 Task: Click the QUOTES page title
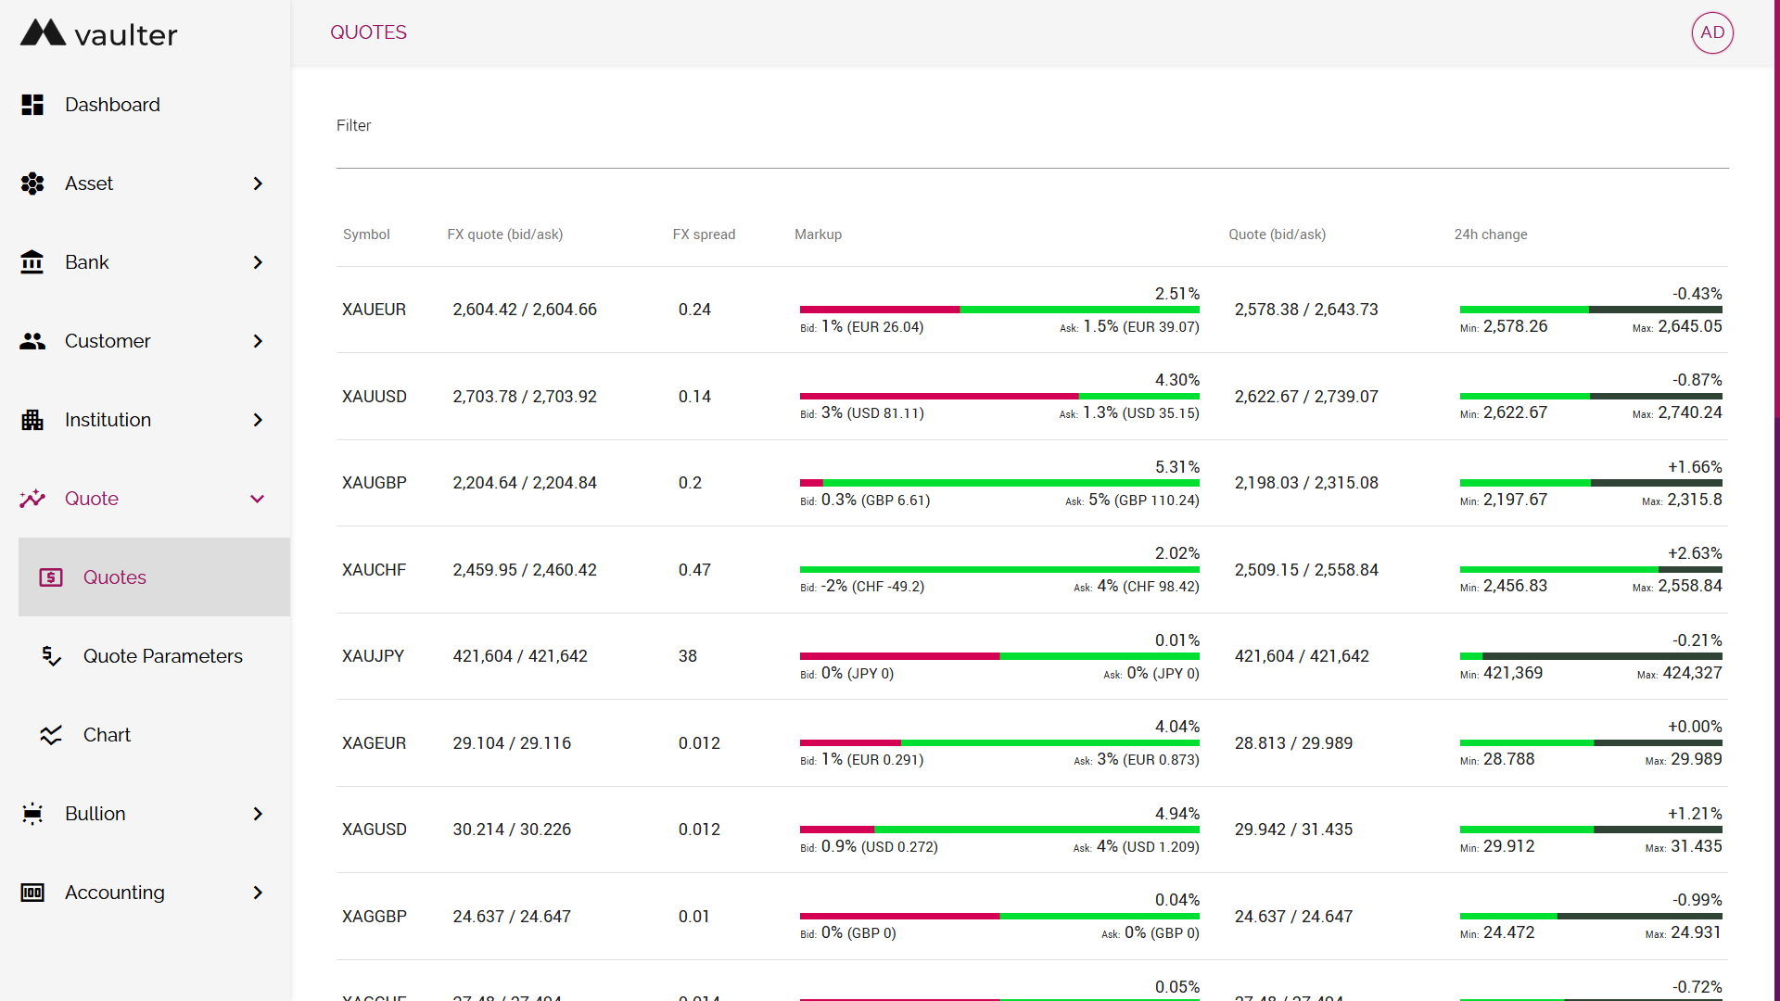tap(368, 32)
